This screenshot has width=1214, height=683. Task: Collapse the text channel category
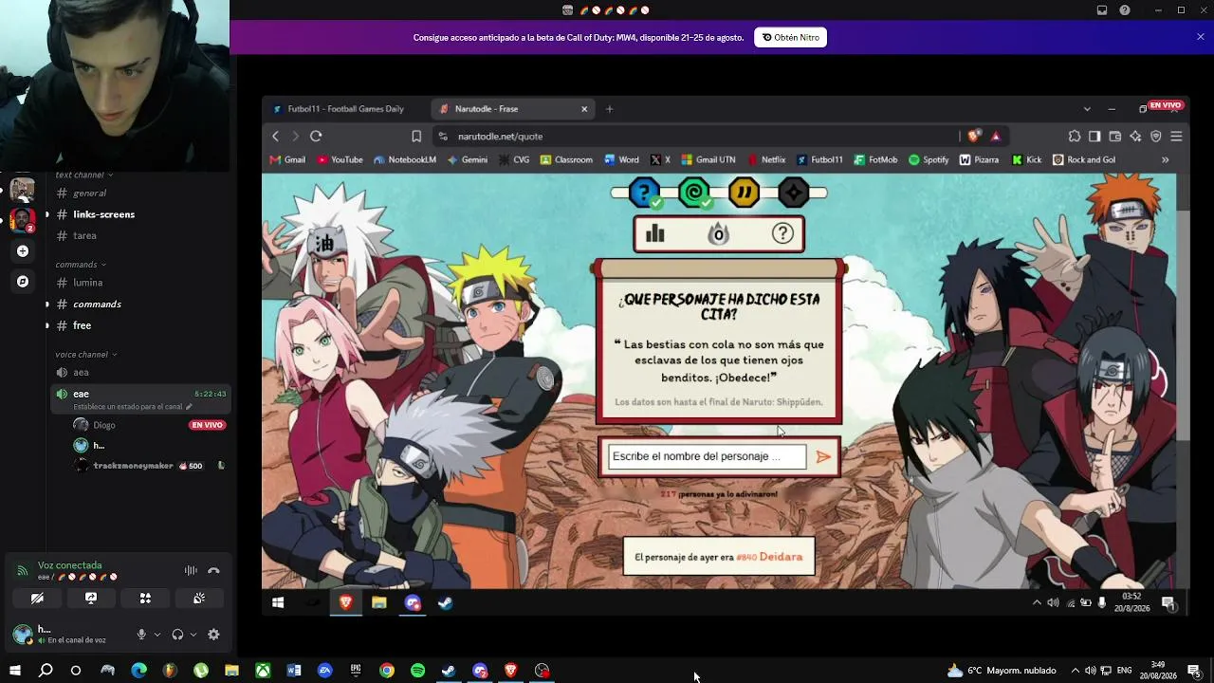83,175
